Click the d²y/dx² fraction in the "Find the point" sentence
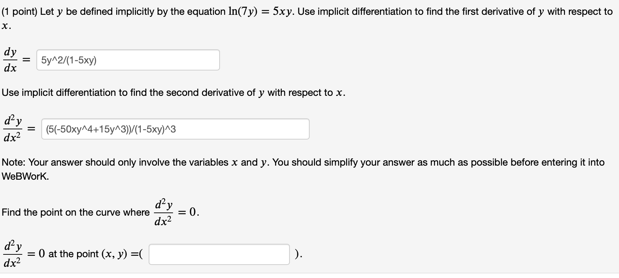This screenshot has width=619, height=278. click(x=163, y=212)
